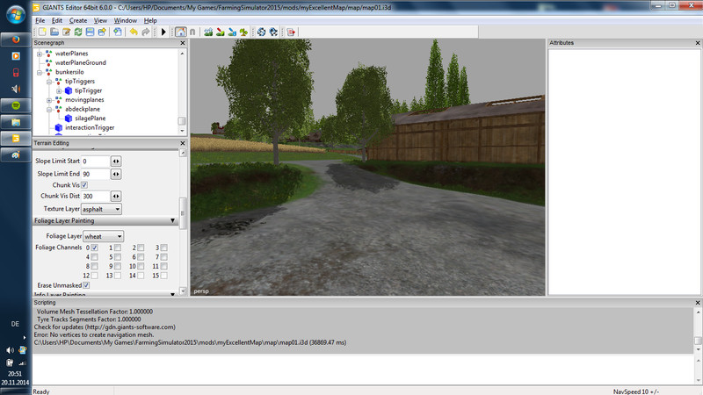
Task: Click the import file toolbar icon
Action: pos(118,32)
